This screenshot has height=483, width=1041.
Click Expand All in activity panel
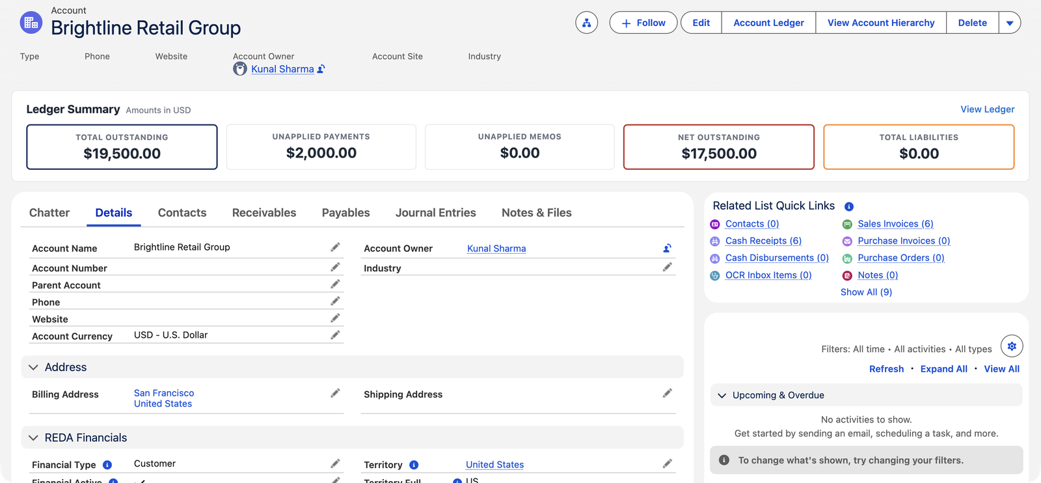pyautogui.click(x=944, y=369)
